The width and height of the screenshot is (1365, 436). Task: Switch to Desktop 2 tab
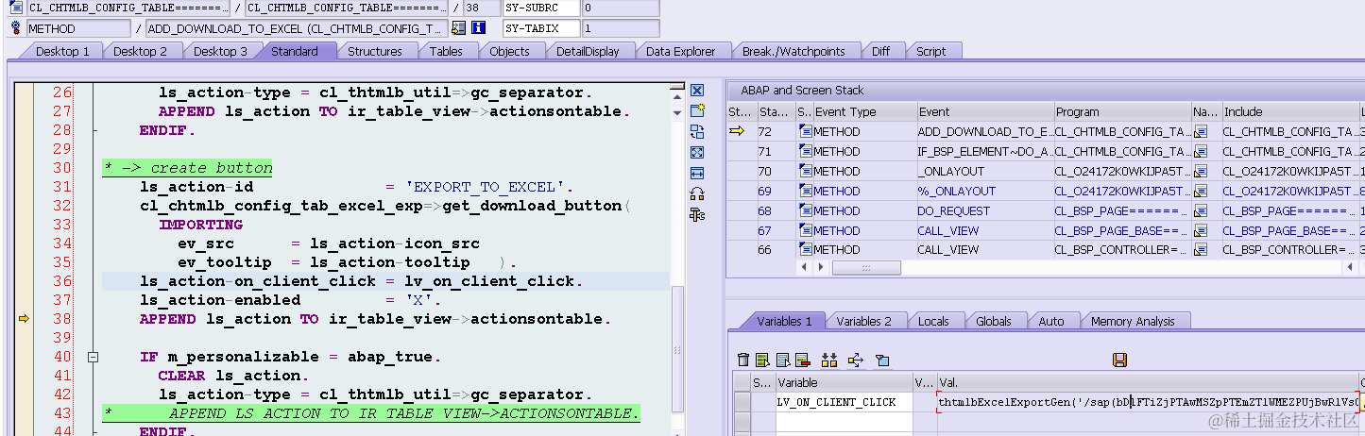click(140, 51)
